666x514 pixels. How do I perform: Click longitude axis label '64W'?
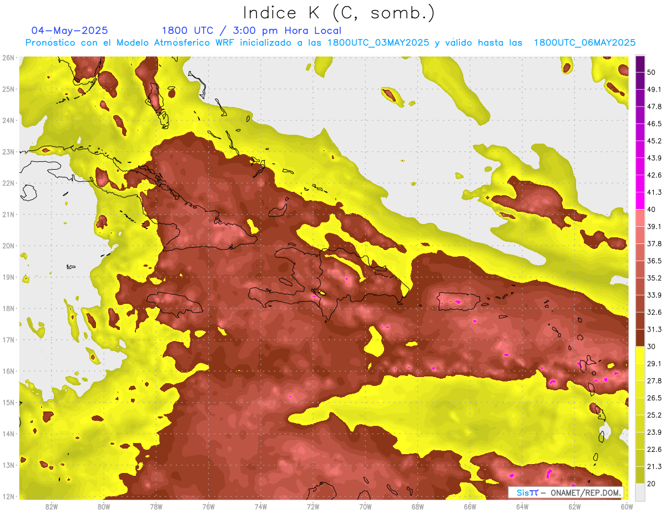coord(522,506)
